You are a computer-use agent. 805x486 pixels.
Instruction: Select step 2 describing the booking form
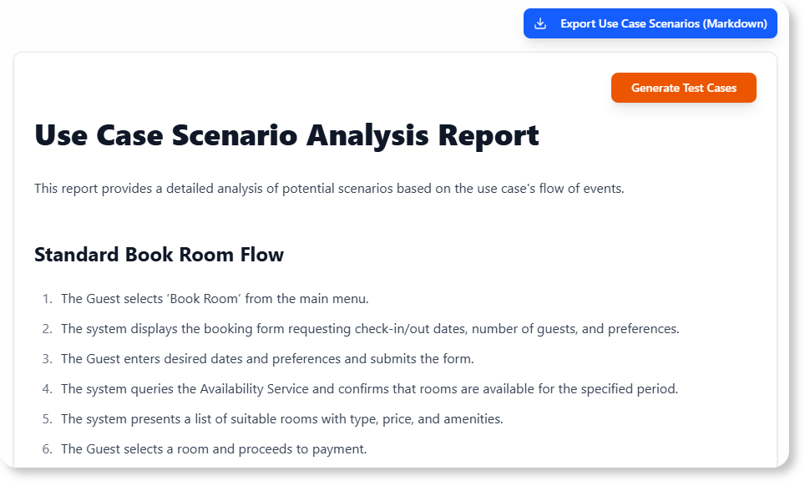[x=370, y=328]
